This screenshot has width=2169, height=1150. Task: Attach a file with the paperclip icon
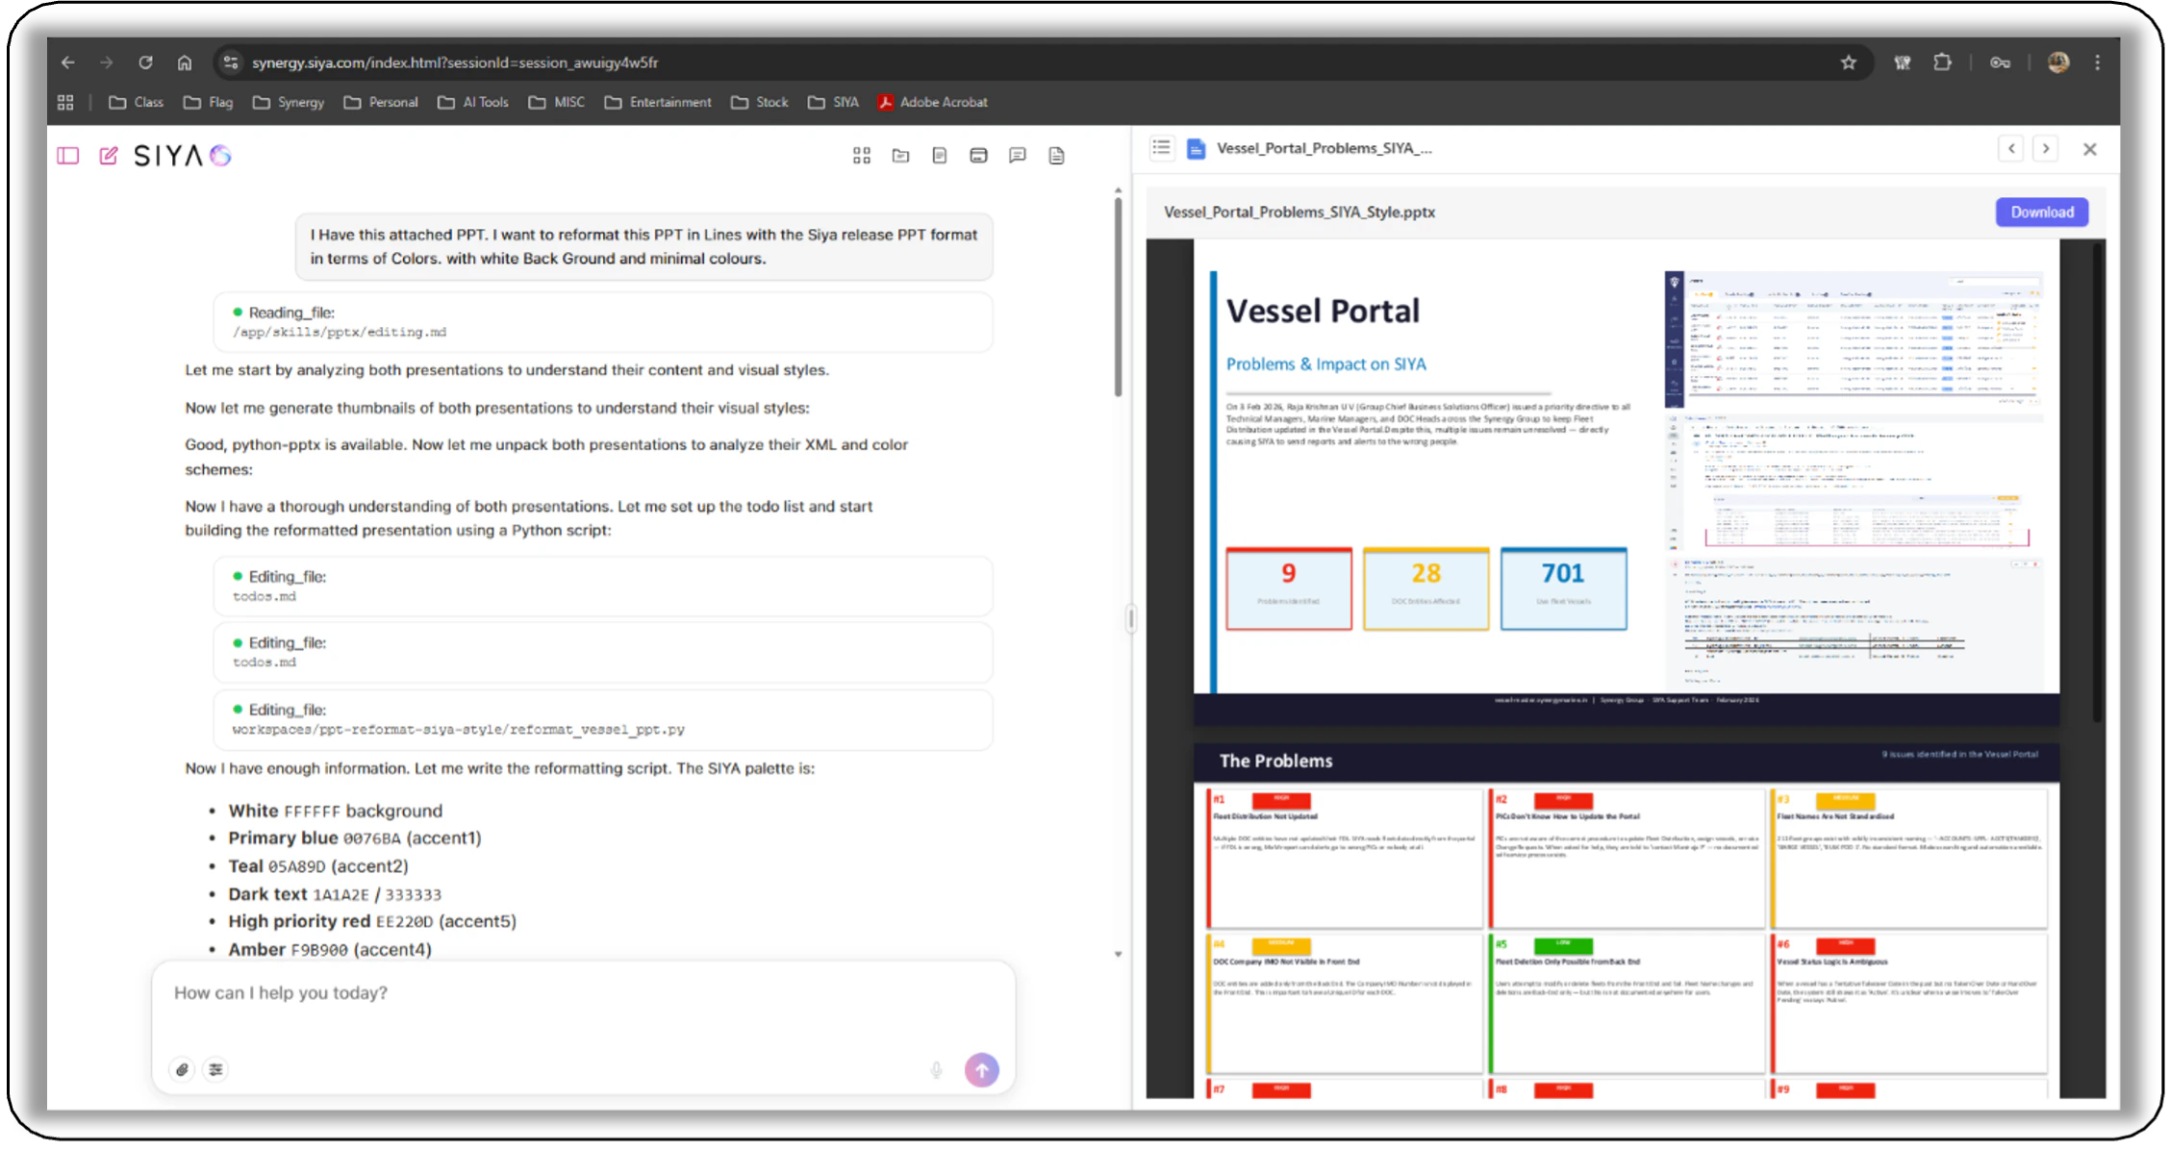[182, 1069]
